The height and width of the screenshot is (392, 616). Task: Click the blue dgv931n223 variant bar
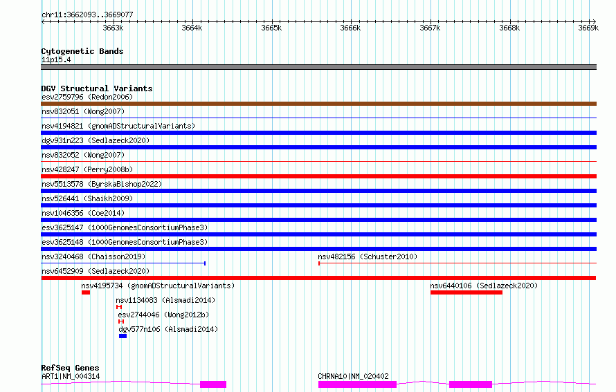pos(318,147)
